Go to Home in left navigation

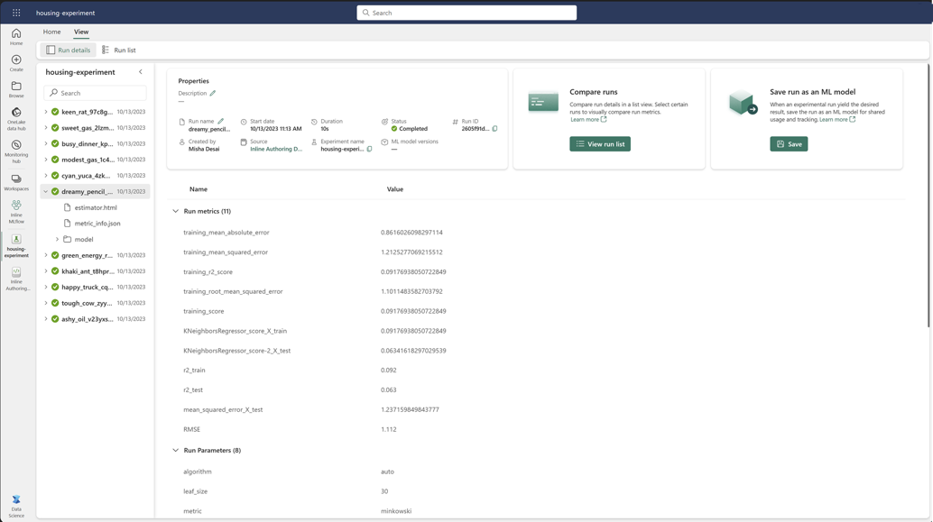coord(16,37)
